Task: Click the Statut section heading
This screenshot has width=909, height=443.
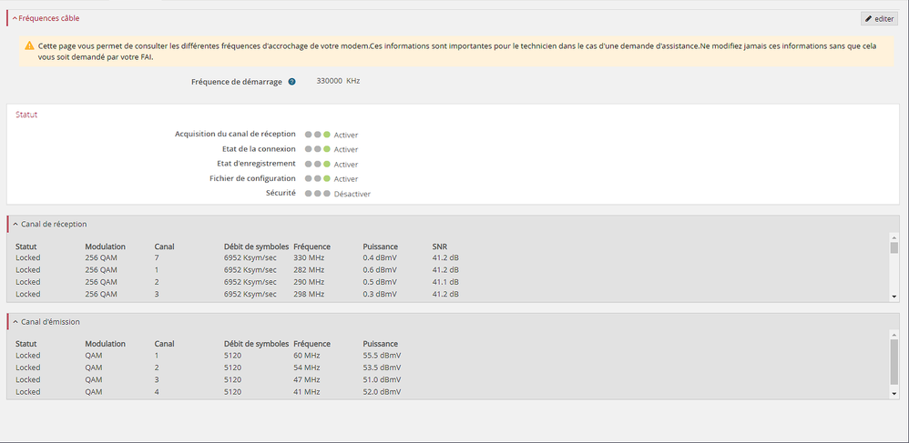Action: point(26,115)
